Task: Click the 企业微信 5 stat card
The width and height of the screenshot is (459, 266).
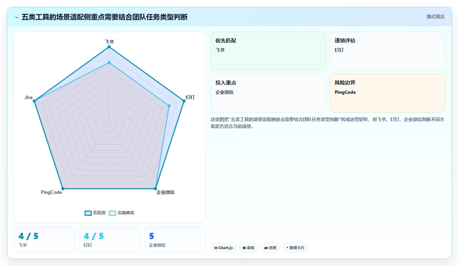Action: click(175, 239)
